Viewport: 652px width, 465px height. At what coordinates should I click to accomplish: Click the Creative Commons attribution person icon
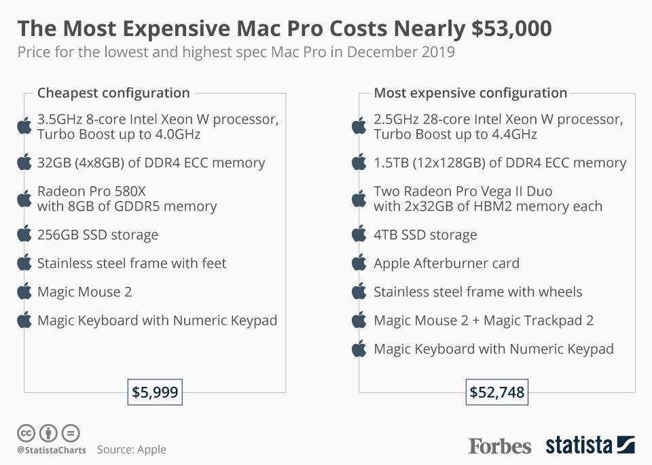pos(48,433)
